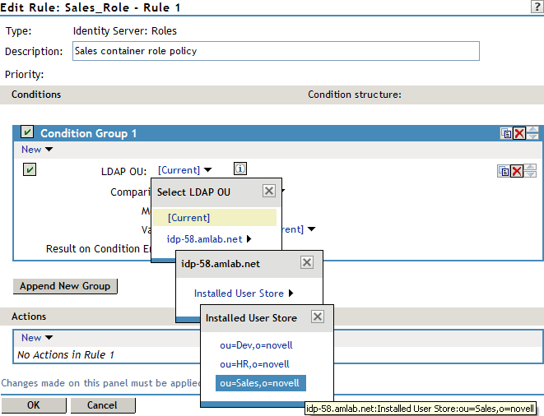Viewport: 544px width, 416px height.
Task: Click the help question mark icon
Action: (537, 7)
